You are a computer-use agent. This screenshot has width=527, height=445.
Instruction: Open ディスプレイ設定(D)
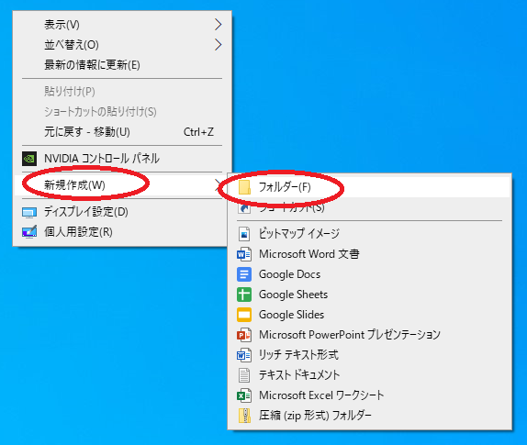[x=122, y=212]
